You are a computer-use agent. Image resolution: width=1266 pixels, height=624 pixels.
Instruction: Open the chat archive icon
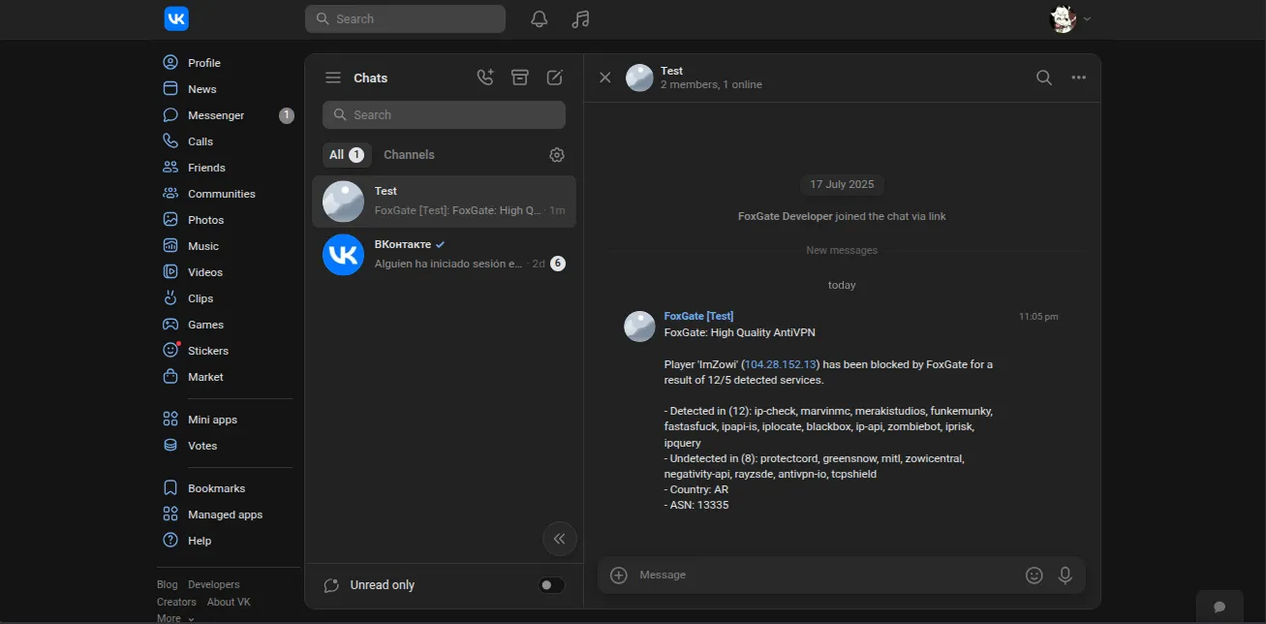[x=520, y=78]
